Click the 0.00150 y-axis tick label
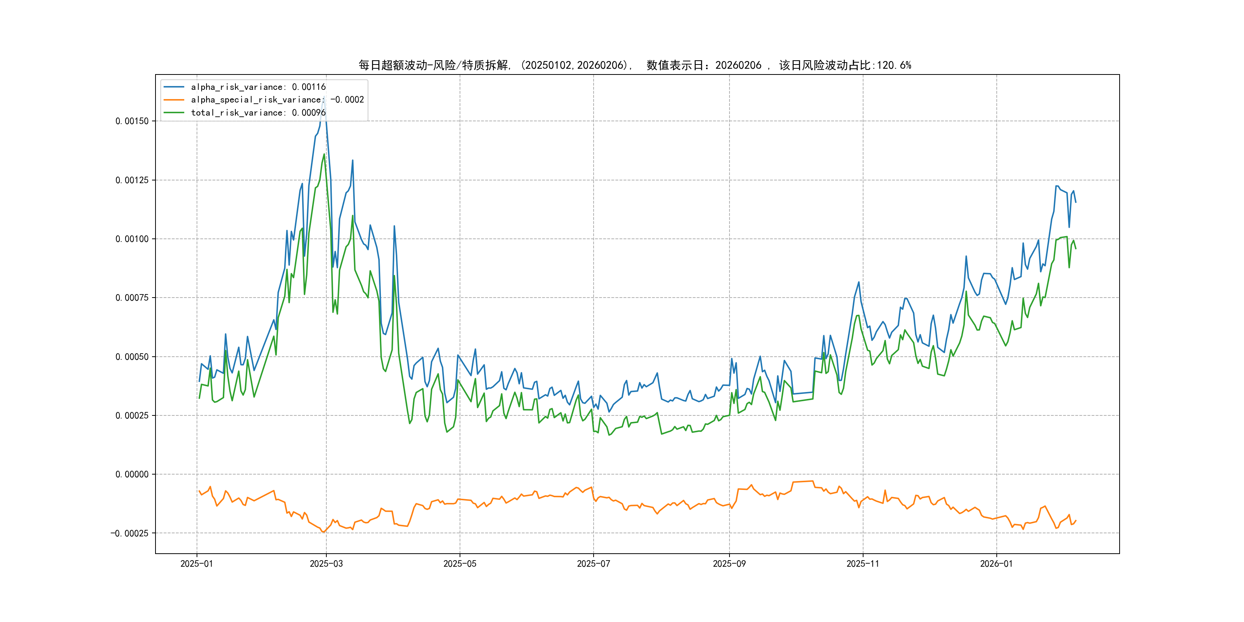Image resolution: width=1244 pixels, height=622 pixels. 132,121
